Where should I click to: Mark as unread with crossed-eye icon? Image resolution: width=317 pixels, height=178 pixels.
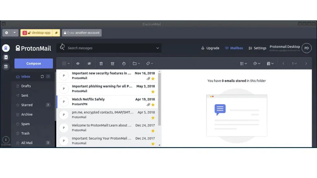pyautogui.click(x=89, y=63)
